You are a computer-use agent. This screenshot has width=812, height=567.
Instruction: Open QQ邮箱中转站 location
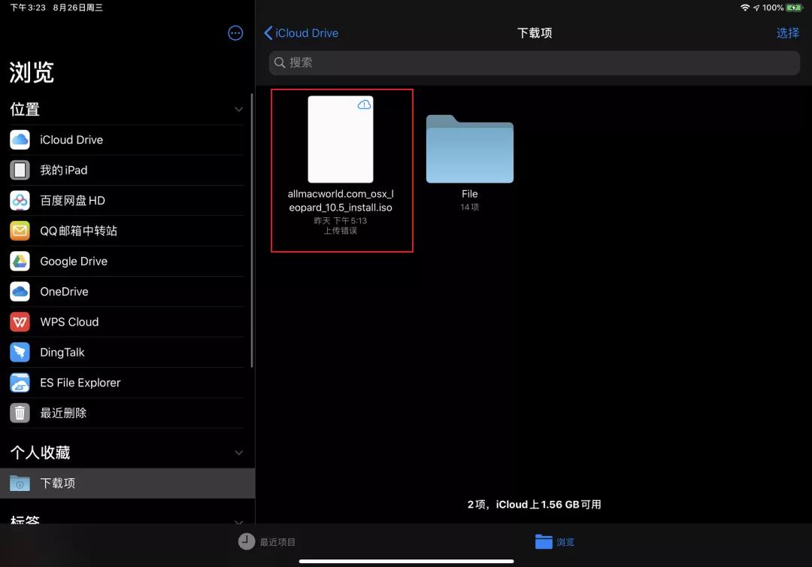point(77,231)
